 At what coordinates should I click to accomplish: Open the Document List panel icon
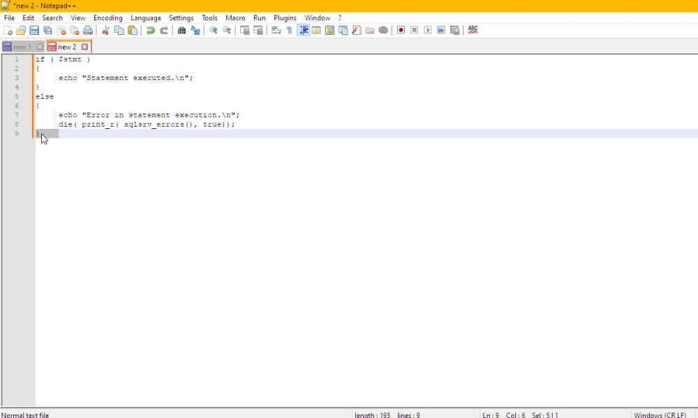point(343,30)
